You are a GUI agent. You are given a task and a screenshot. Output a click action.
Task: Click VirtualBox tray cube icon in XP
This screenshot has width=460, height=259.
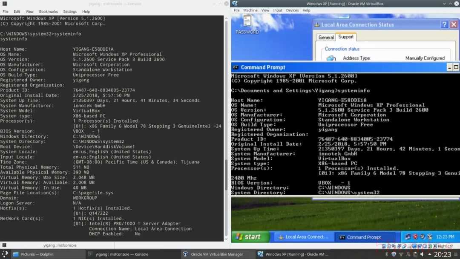pos(430,237)
